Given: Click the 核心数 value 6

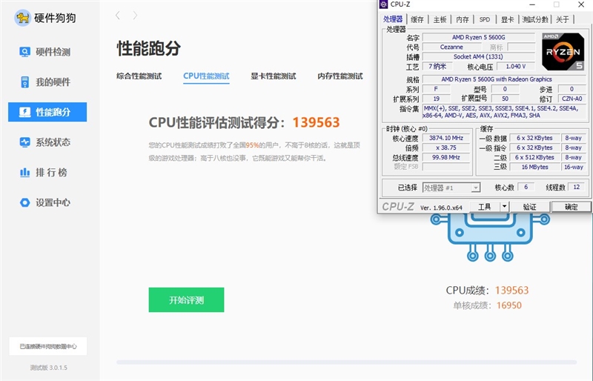Looking at the screenshot, I should point(526,188).
